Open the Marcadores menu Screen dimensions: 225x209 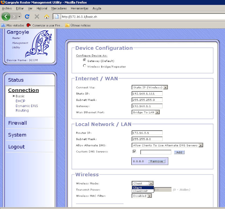[59, 8]
